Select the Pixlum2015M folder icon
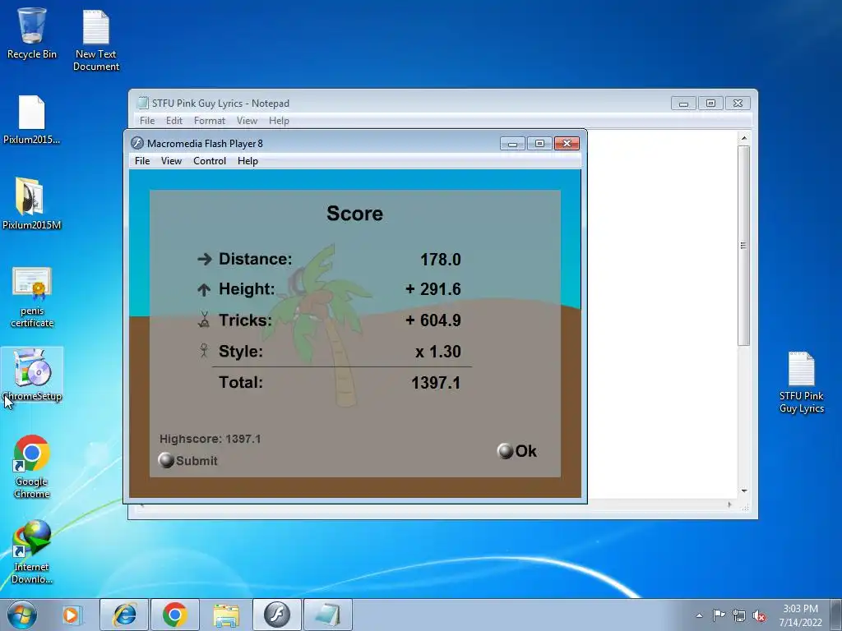842x631 pixels. point(31,204)
